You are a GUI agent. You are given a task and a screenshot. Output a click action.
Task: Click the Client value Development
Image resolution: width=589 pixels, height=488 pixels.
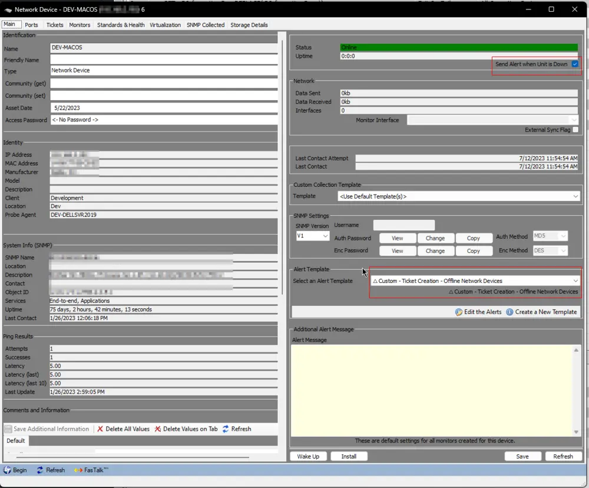pos(67,198)
